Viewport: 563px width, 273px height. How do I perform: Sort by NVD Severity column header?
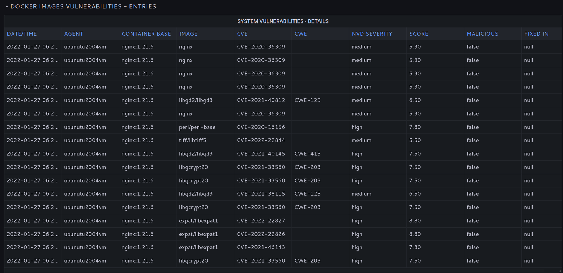click(x=372, y=34)
